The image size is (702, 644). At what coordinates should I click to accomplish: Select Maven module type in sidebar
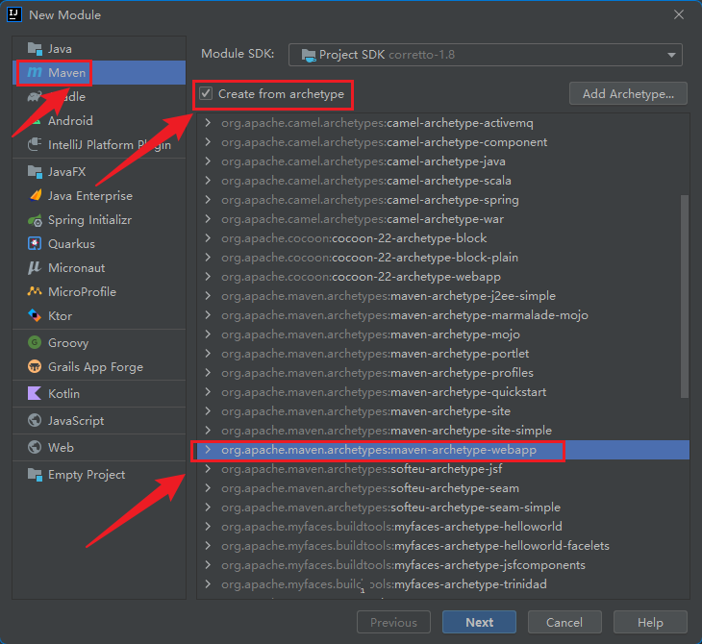[x=67, y=72]
